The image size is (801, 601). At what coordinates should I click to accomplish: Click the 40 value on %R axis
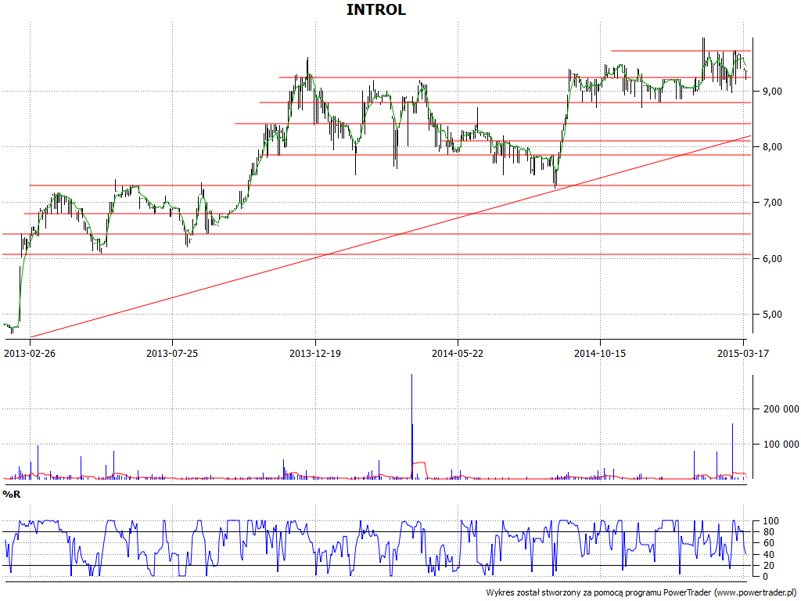click(x=770, y=555)
